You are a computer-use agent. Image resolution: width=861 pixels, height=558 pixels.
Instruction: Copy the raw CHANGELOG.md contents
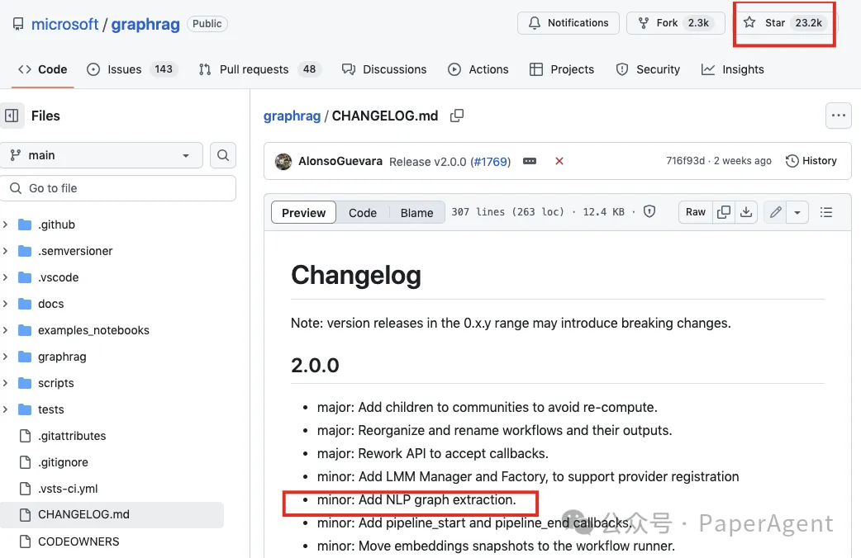pyautogui.click(x=723, y=212)
